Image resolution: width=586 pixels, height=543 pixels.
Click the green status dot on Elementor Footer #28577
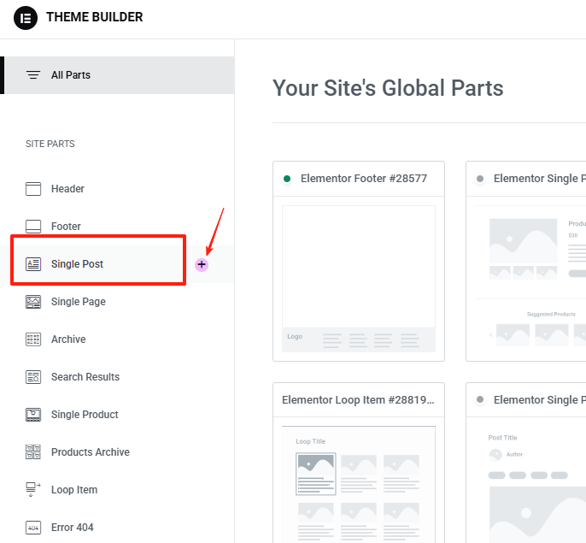(287, 179)
